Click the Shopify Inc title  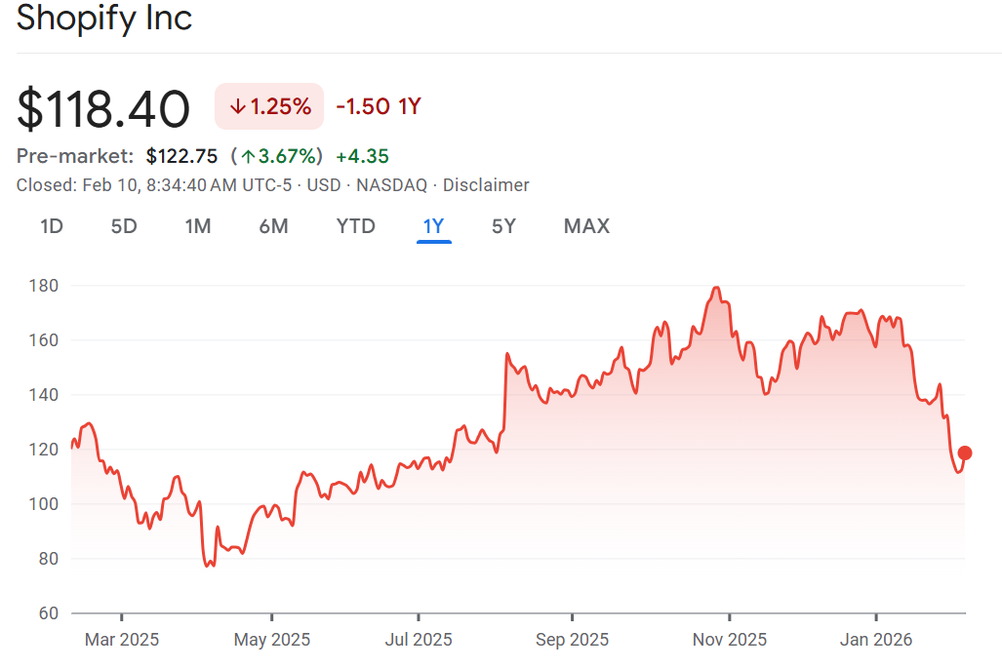(x=104, y=19)
